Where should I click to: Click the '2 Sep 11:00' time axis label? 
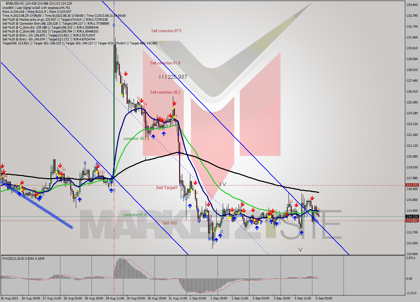coord(240,298)
